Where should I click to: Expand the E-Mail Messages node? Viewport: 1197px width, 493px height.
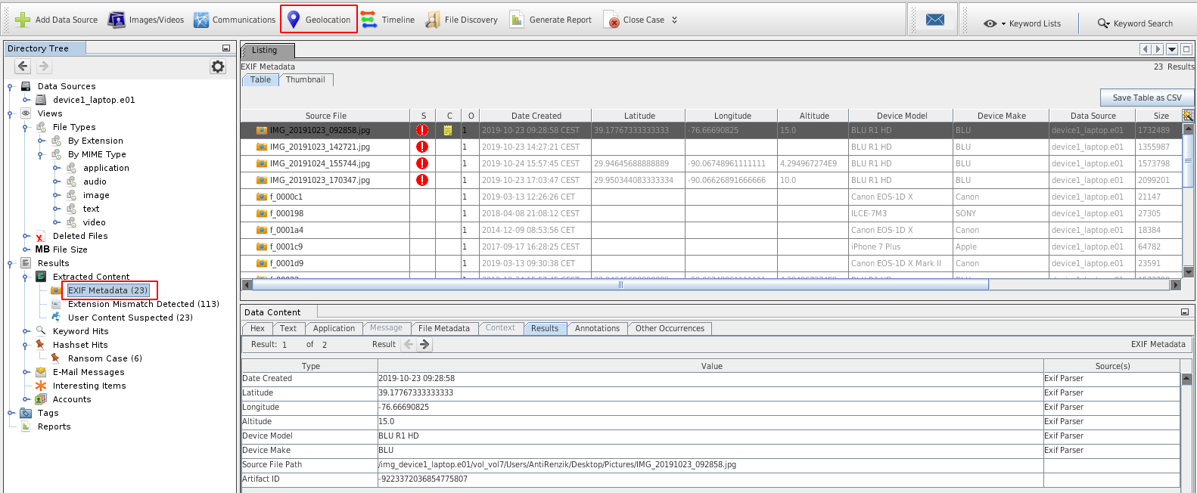pyautogui.click(x=26, y=372)
